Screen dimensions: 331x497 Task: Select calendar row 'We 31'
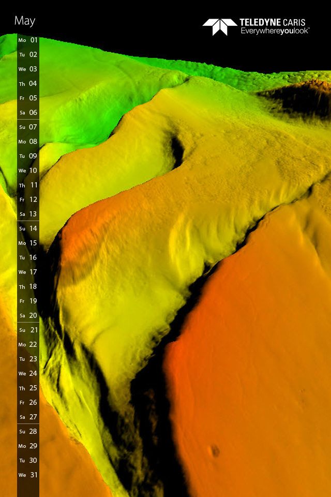(28, 475)
